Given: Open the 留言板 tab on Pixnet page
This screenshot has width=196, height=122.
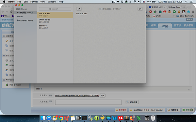Looking at the screenshot, I should click(x=177, y=25).
